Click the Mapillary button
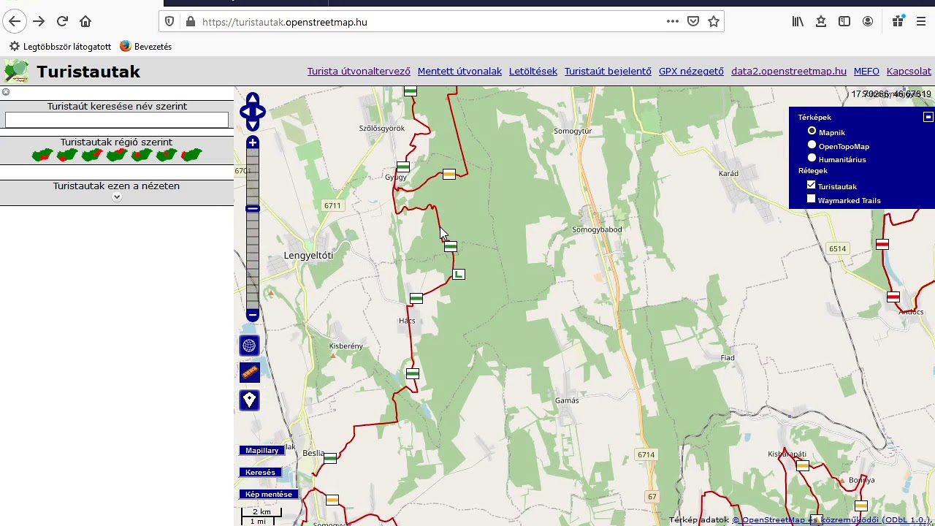The image size is (935, 526). [x=262, y=451]
